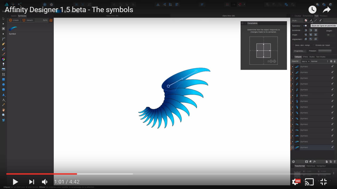
Task: Open the video title link
Action: pyautogui.click(x=69, y=10)
